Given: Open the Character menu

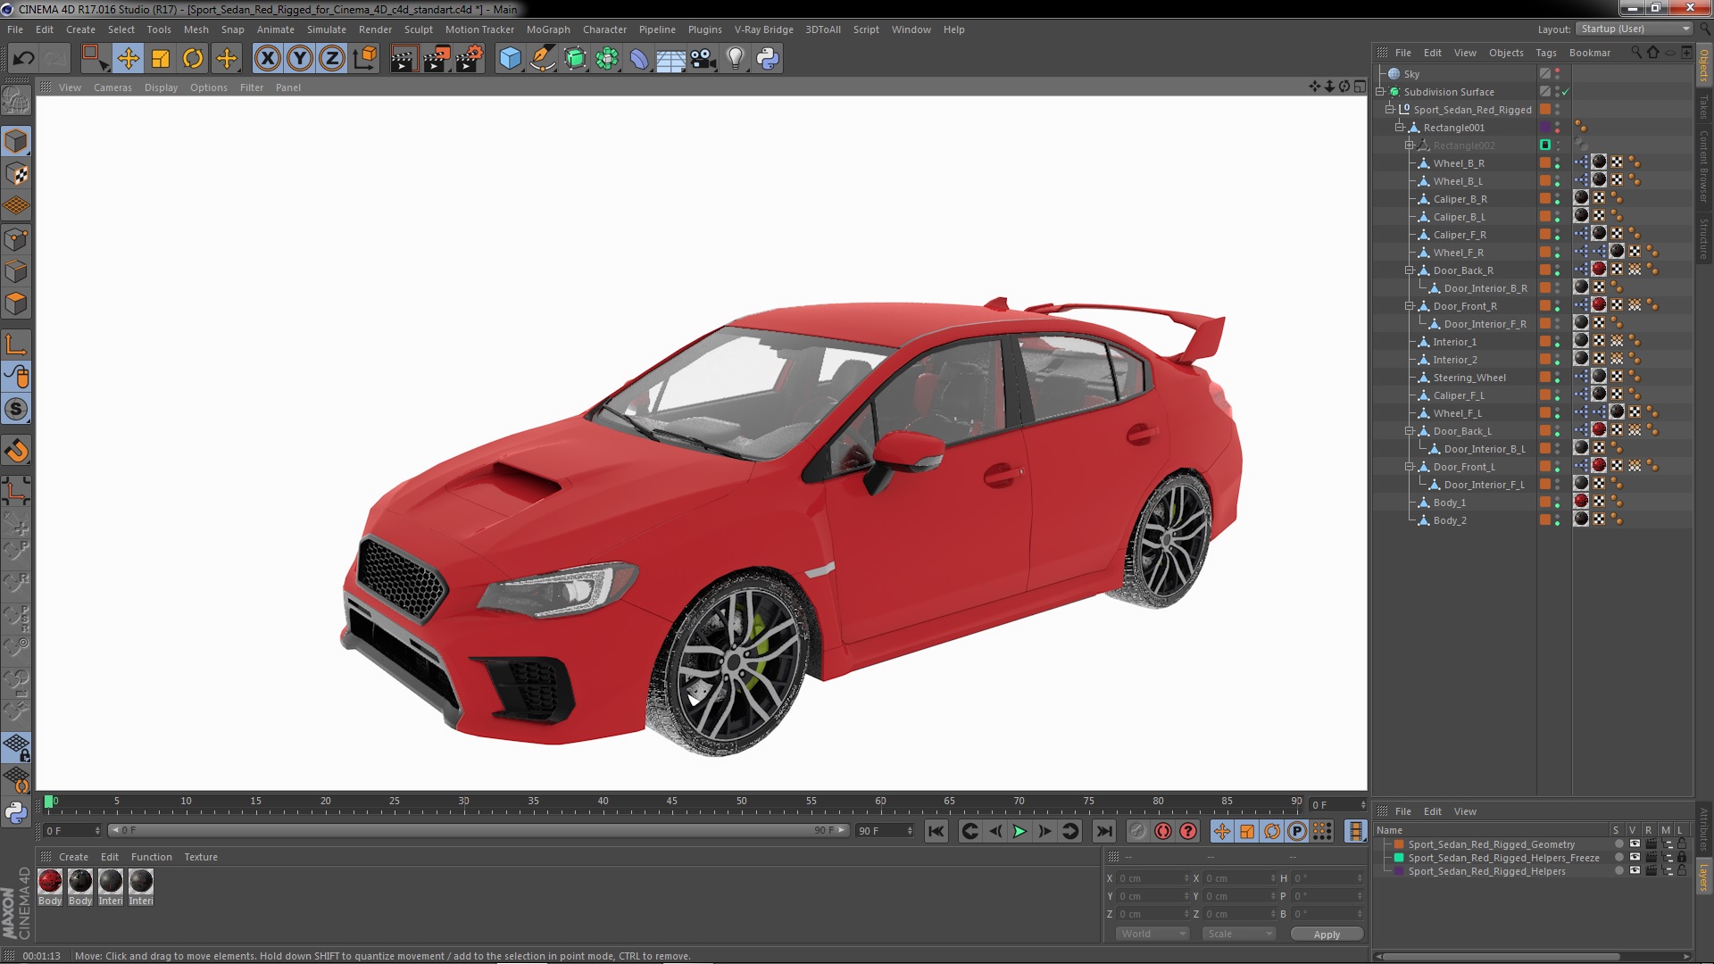Looking at the screenshot, I should [604, 29].
